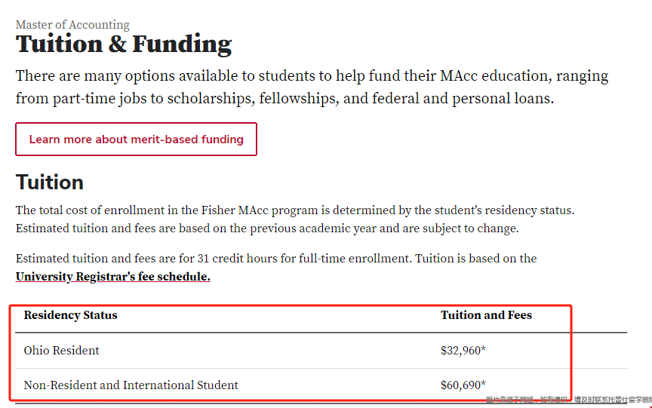The width and height of the screenshot is (652, 408).
Task: Select the Tuition and Fees column header
Action: point(486,315)
